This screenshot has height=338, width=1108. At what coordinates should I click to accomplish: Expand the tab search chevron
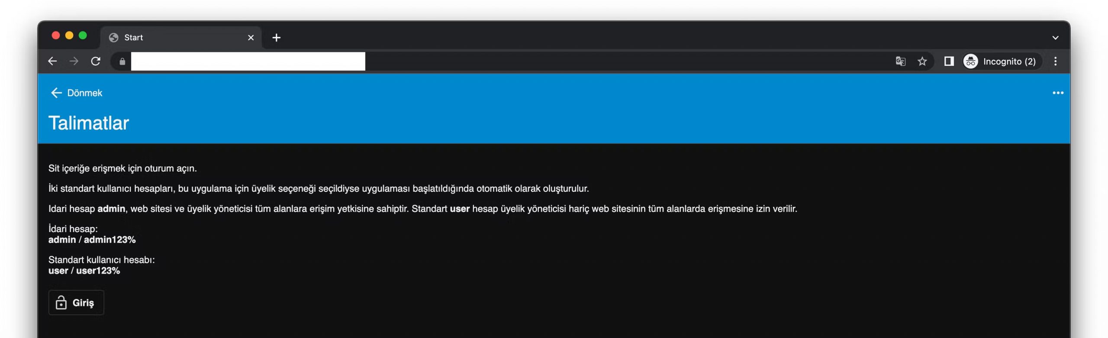tap(1055, 38)
